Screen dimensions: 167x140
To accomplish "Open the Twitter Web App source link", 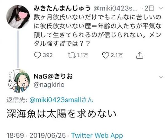I will click(97, 136).
